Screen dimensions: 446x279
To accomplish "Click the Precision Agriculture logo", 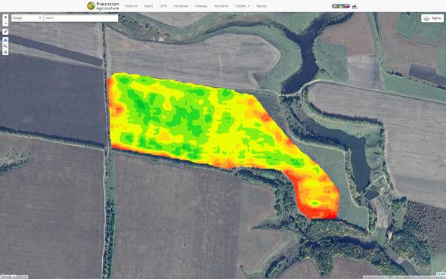I will pyautogui.click(x=103, y=6).
